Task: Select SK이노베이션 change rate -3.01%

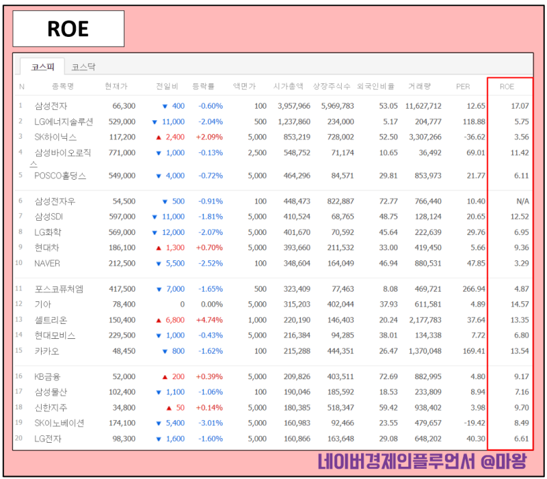Action: (211, 423)
